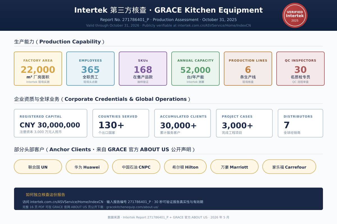Viewport: 337px width, 224px height.
Task: Open the Countries Served 130+ card
Action: click(121, 123)
